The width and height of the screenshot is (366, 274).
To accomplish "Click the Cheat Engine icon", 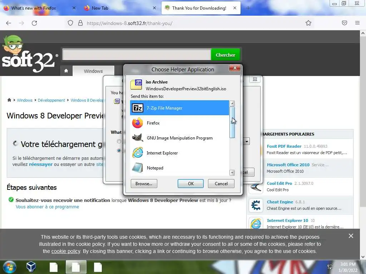I will click(256, 205).
